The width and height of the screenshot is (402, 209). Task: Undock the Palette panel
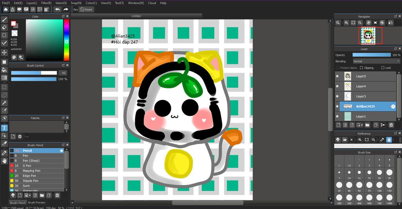click(63, 118)
